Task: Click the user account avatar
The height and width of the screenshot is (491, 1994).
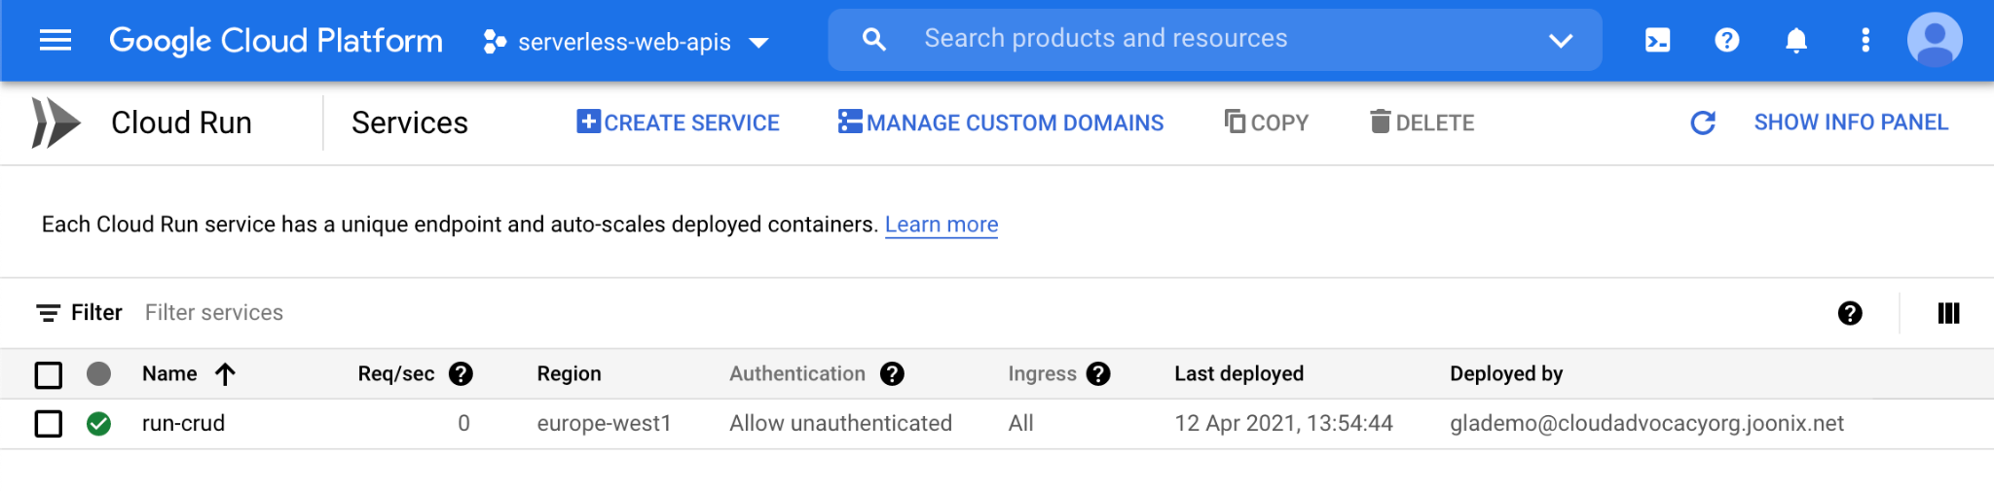Action: tap(1934, 40)
